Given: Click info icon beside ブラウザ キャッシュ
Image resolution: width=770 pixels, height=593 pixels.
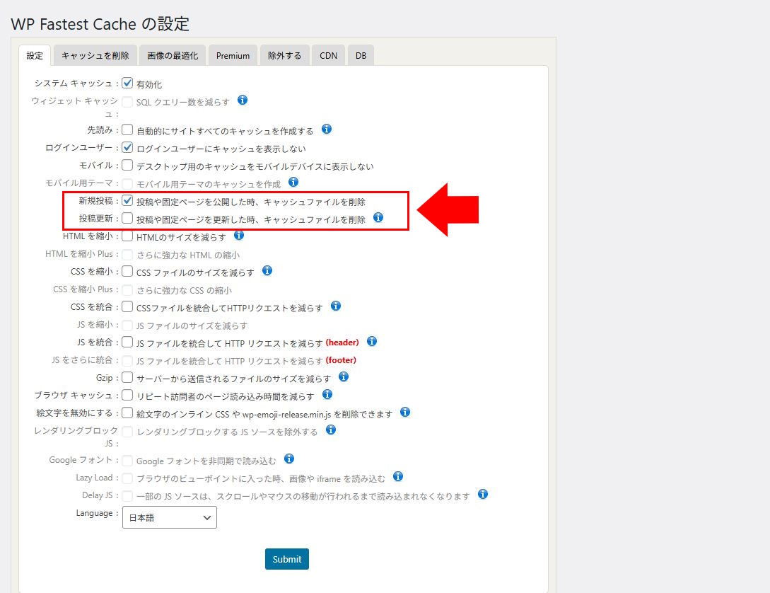Looking at the screenshot, I should click(x=327, y=395).
